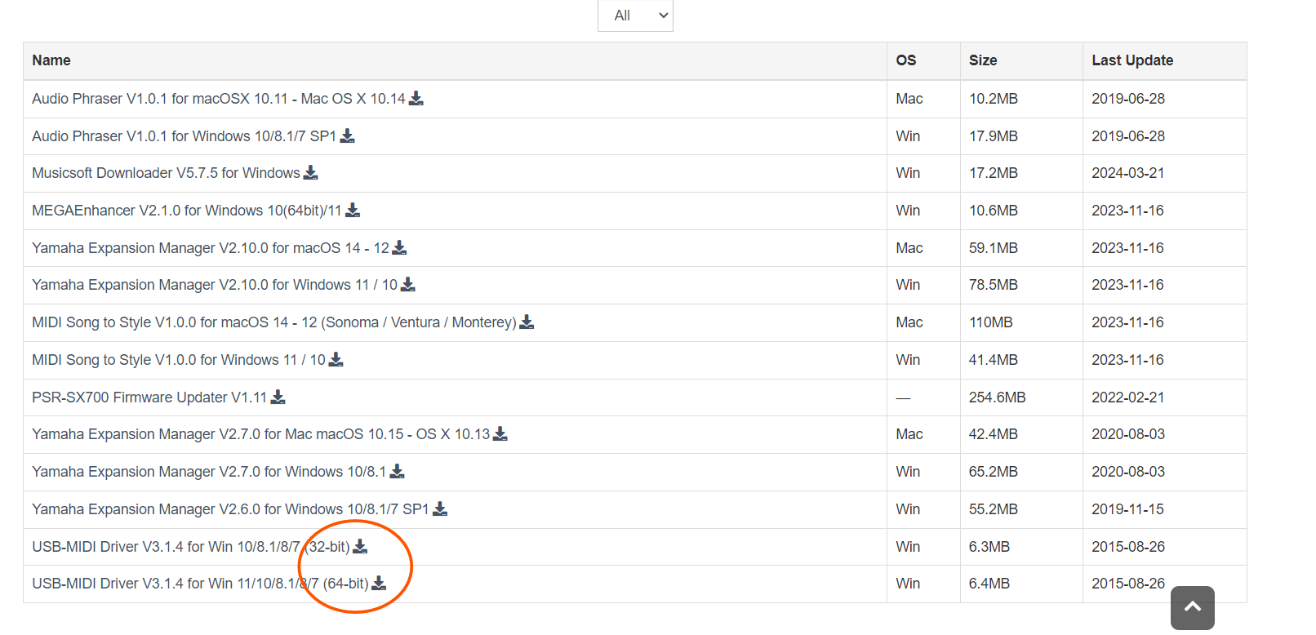Select the 2022-02-21 date cell
This screenshot has width=1316, height=635.
[1164, 397]
